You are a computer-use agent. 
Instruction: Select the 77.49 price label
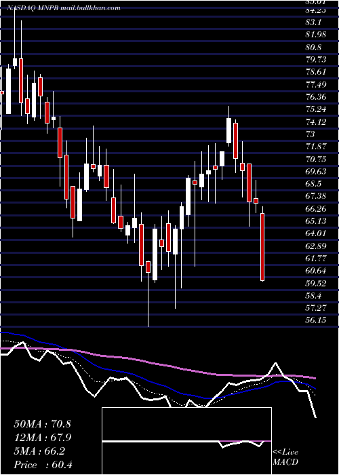[316, 85]
